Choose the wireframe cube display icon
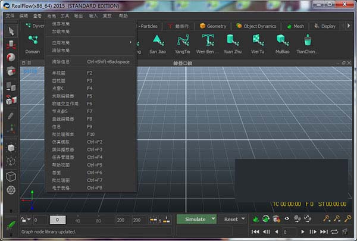 [11, 176]
